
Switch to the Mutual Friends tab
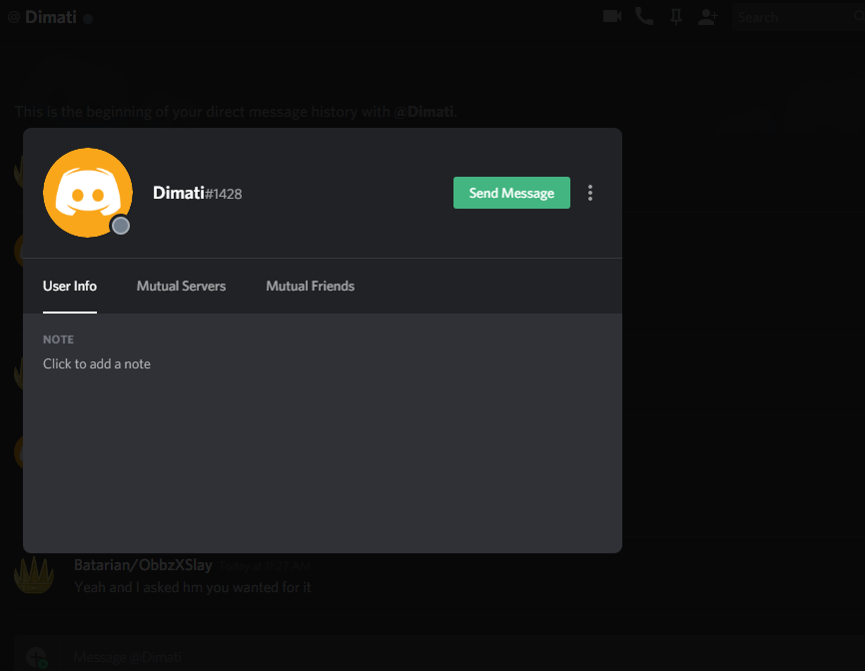310,287
